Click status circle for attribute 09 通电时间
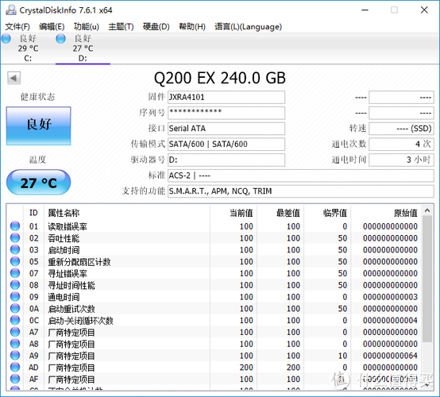This screenshot has width=440, height=397. pos(15,296)
